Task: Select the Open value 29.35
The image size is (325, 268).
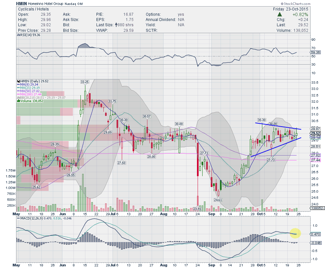Action: tap(46, 14)
